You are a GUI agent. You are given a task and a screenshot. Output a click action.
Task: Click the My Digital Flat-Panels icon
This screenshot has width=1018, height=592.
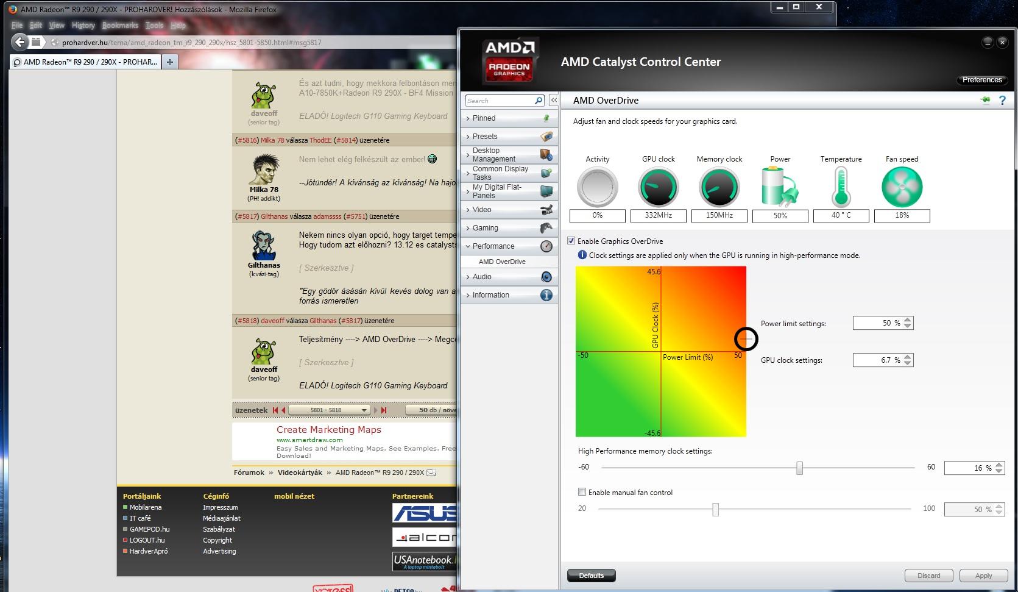click(x=546, y=191)
